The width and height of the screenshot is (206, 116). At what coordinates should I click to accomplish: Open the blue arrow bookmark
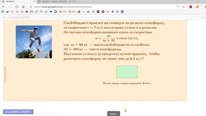click(113, 12)
